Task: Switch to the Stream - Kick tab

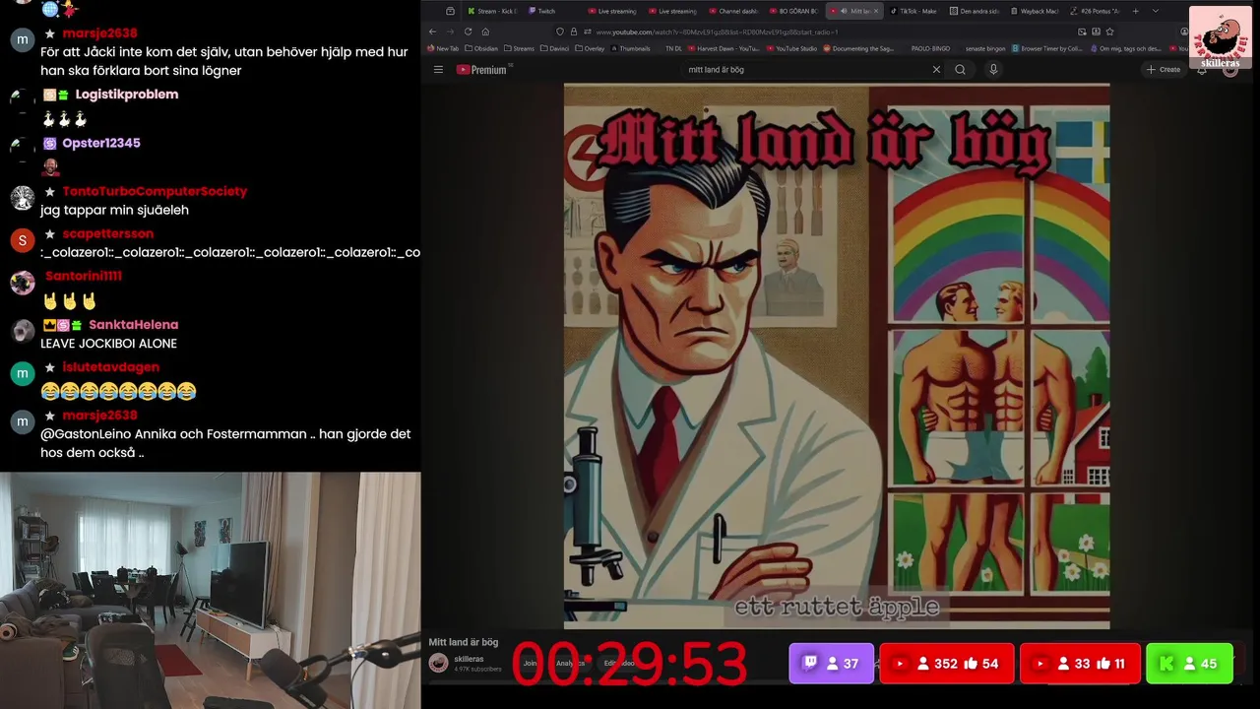Action: 494,11
